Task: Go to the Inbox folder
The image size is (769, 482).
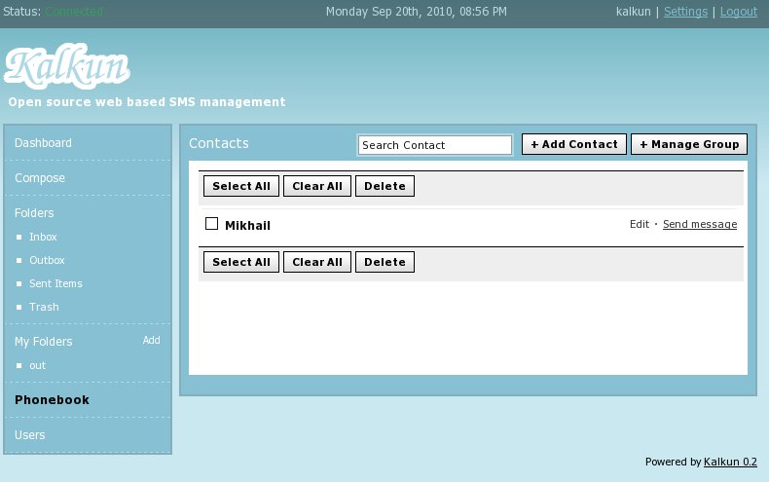Action: [x=43, y=237]
